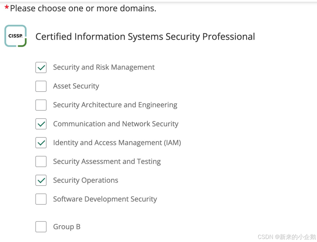Uncheck the Communication and Network Security checkbox
Image resolution: width=317 pixels, height=242 pixels.
[41, 124]
